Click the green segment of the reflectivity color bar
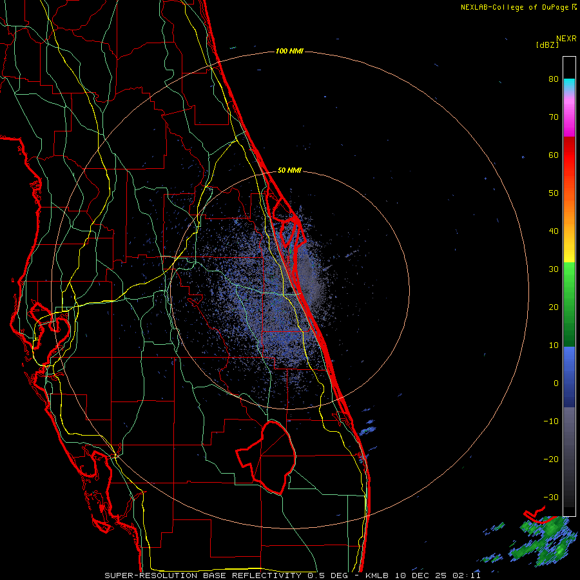Viewport: 580px width, 580px height. [x=569, y=304]
